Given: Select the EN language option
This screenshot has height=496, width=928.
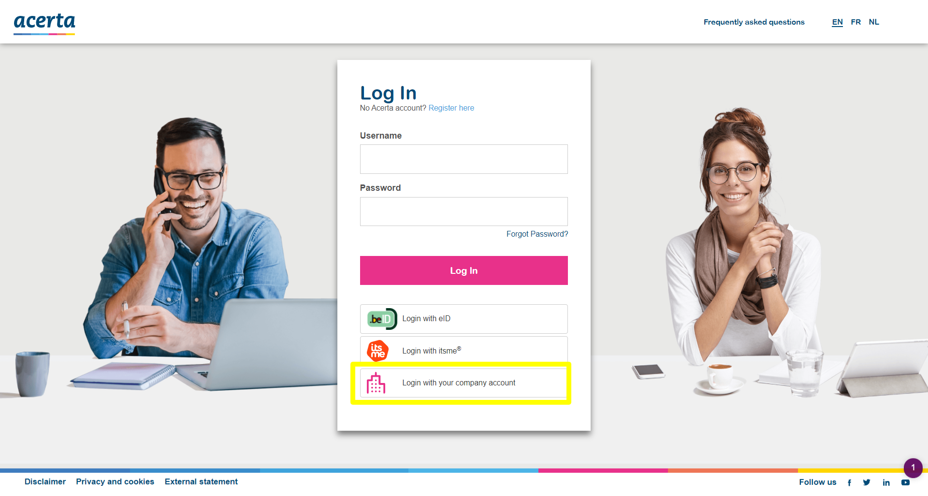Looking at the screenshot, I should [x=837, y=22].
